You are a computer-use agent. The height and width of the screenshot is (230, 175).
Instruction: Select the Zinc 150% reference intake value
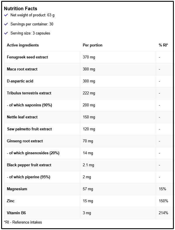163,201
